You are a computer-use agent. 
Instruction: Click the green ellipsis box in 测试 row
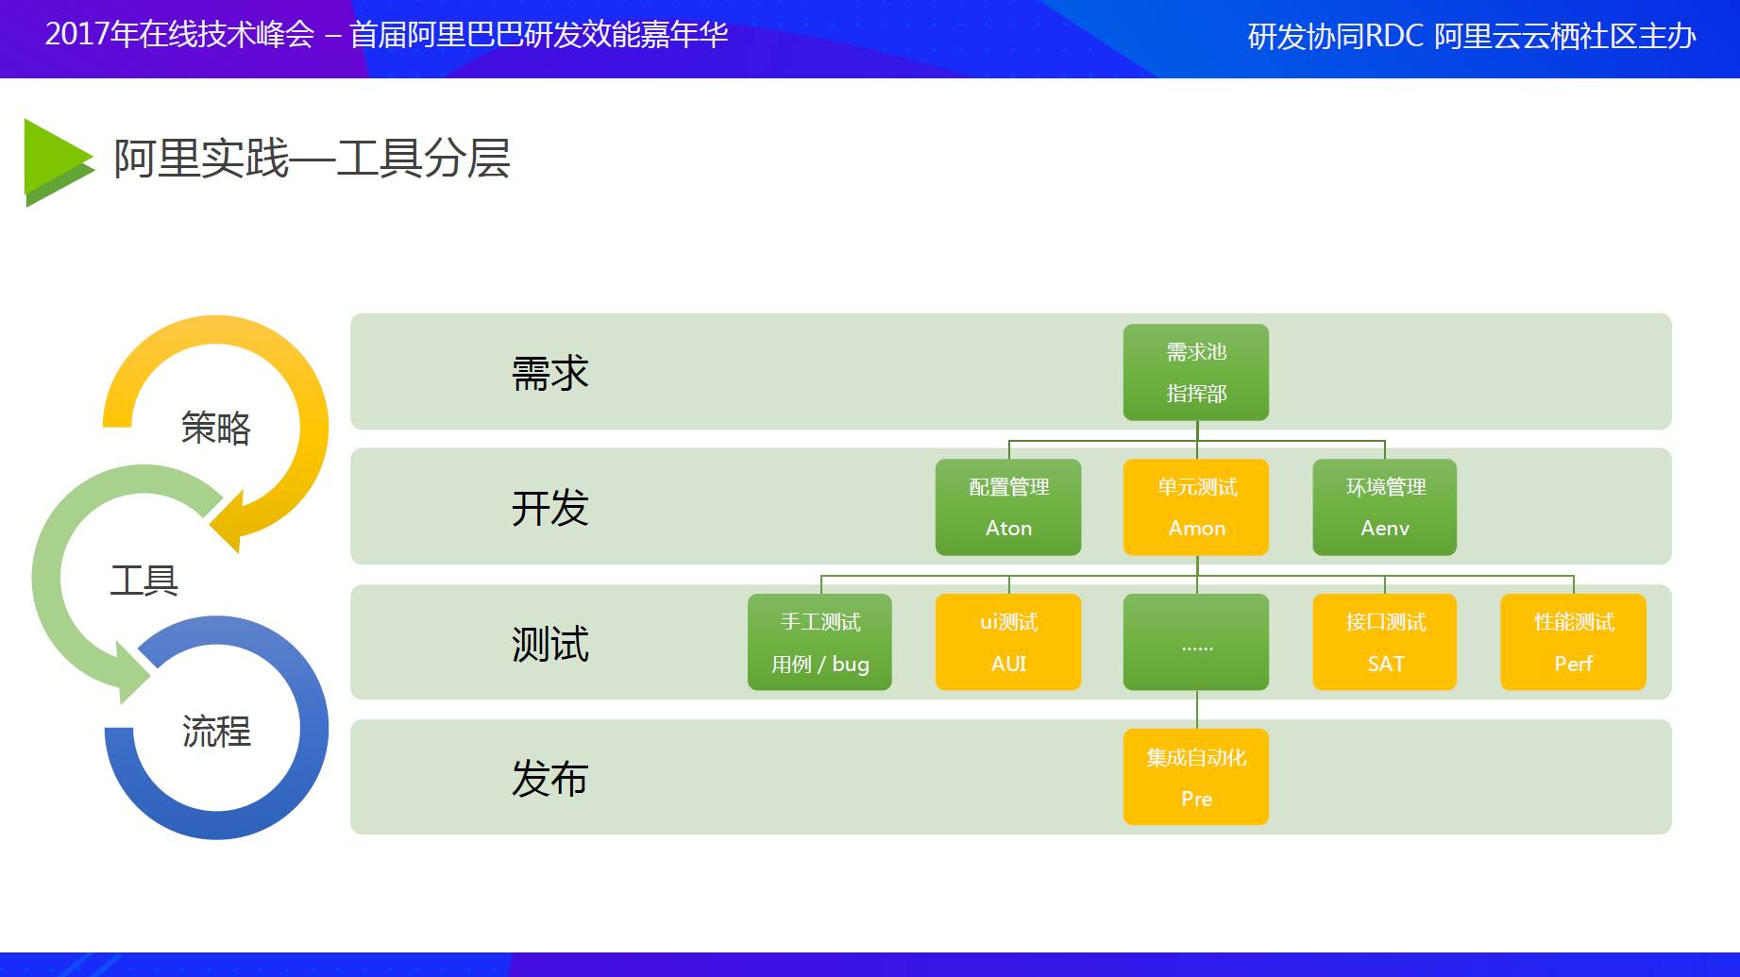coord(1196,642)
